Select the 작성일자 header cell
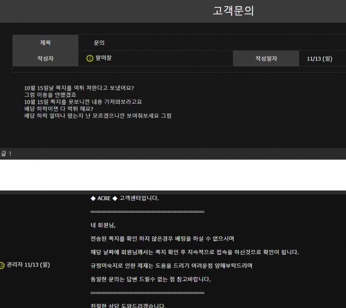This screenshot has width=346, height=308. 266,59
